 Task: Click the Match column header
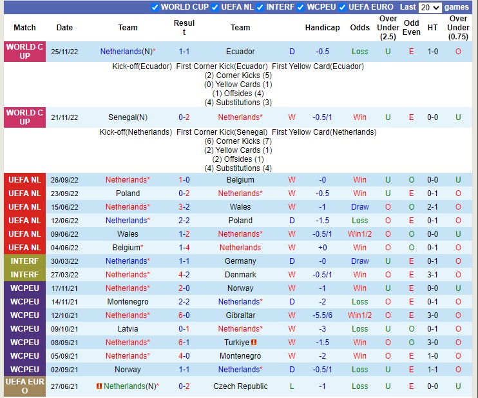[x=24, y=28]
